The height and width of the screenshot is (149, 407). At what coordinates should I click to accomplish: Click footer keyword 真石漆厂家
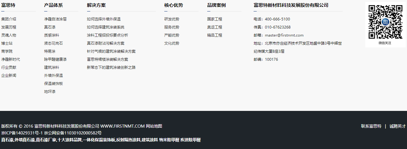pos(46,140)
